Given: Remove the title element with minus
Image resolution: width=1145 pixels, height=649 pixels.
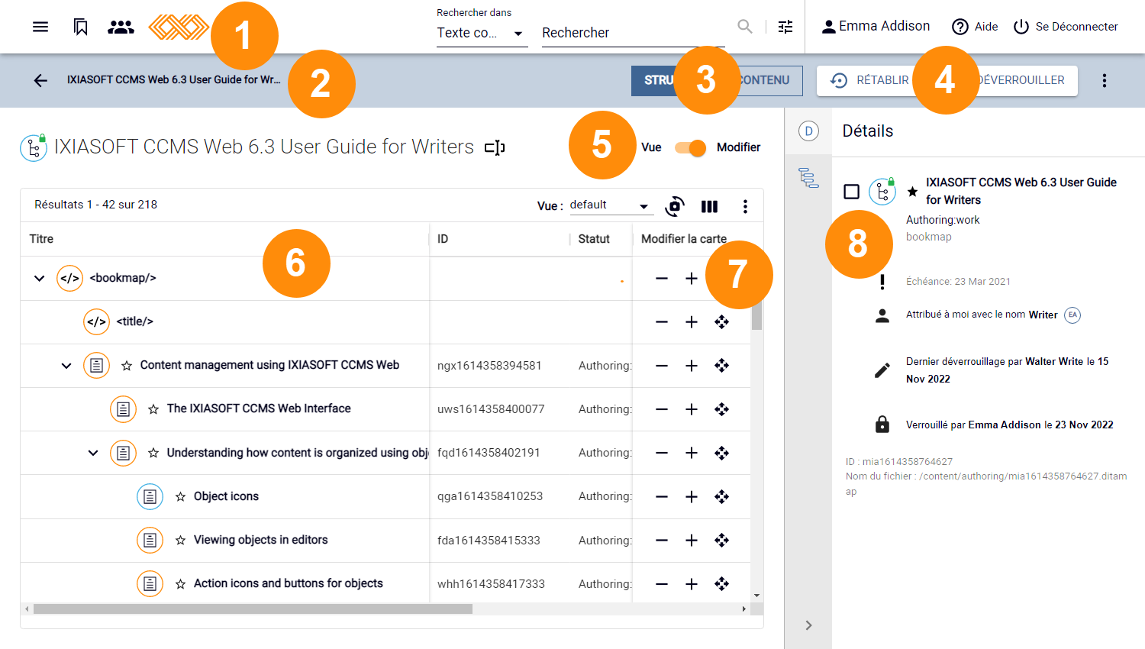Looking at the screenshot, I should [662, 322].
